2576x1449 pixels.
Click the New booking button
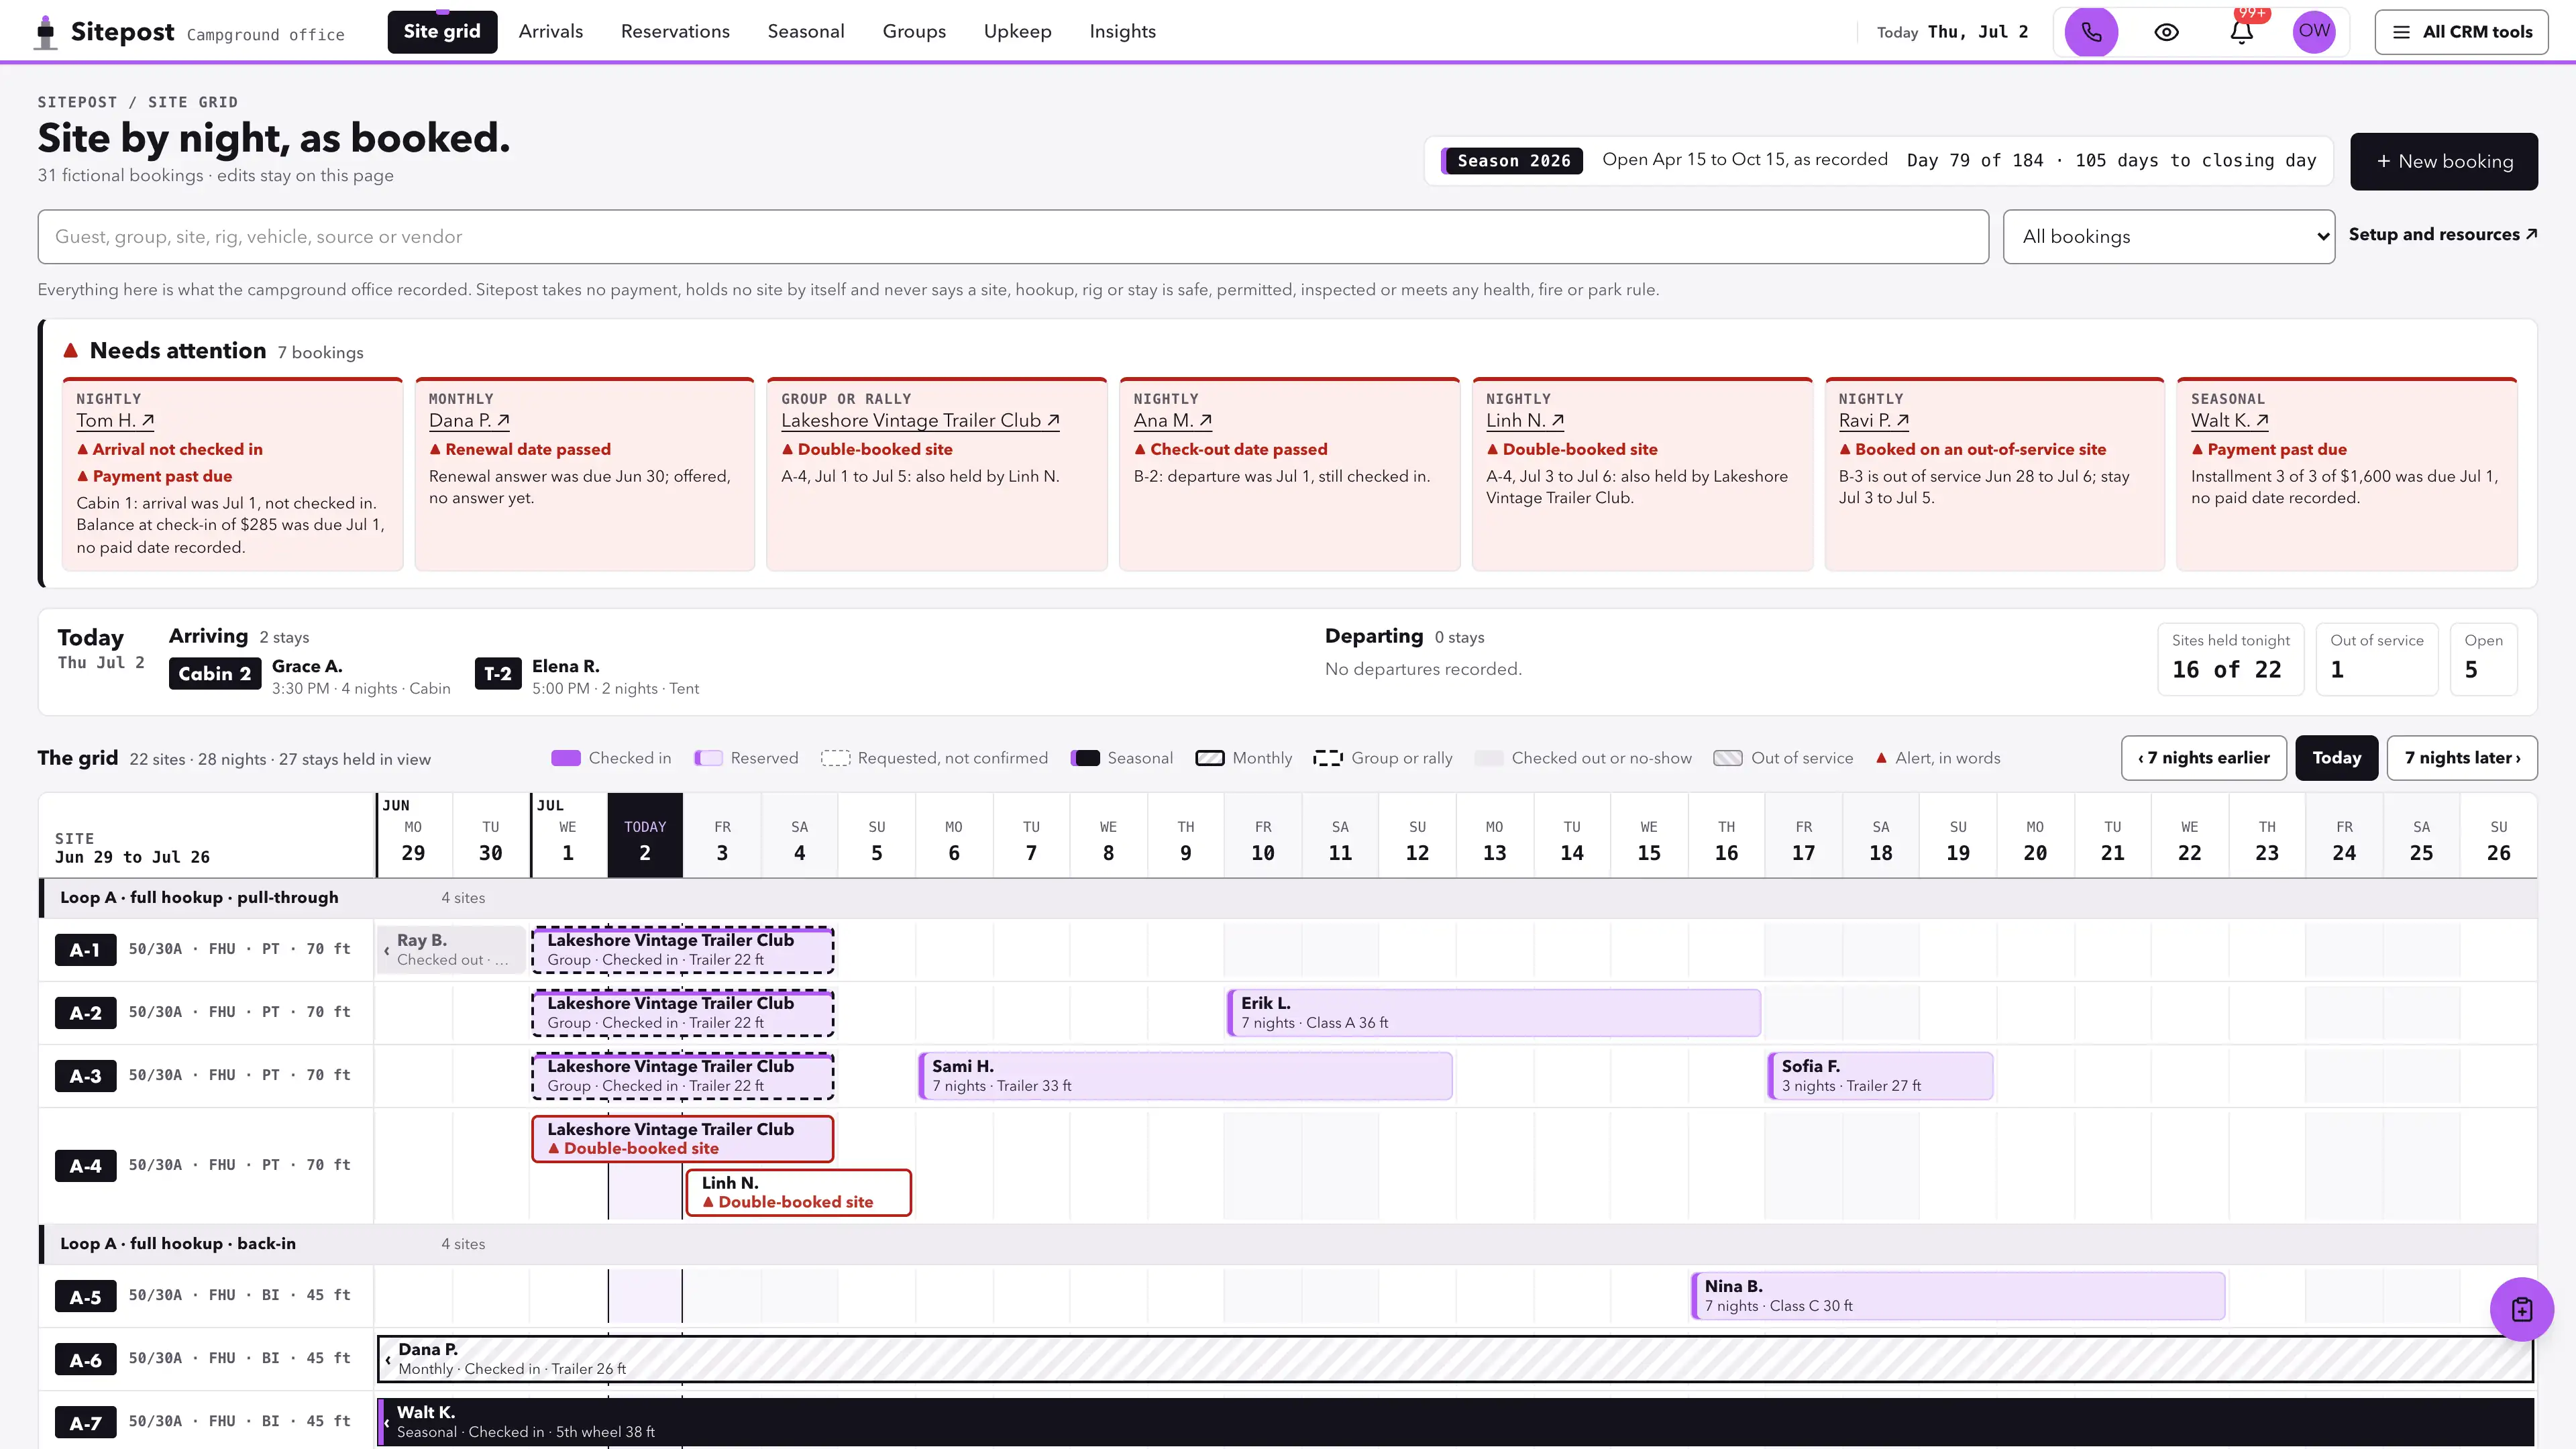[2444, 161]
